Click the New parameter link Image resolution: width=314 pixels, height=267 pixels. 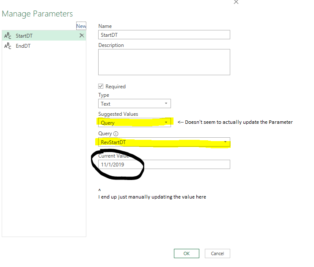point(81,26)
